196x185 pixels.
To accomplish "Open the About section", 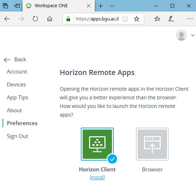I will (14, 110).
